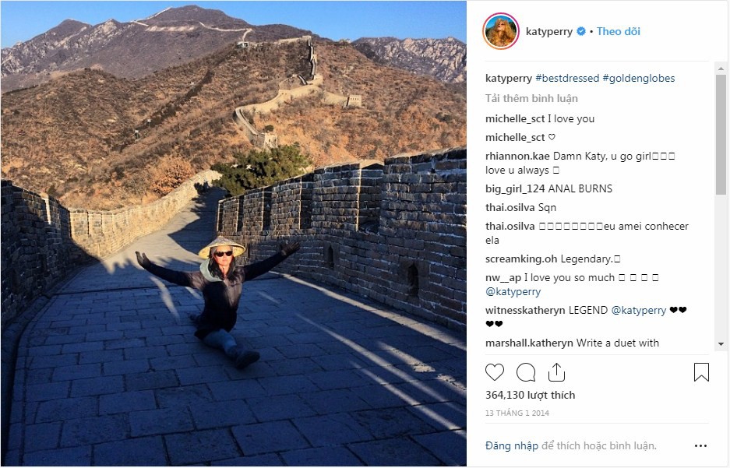This screenshot has height=468, width=730.
Task: Load more comments with Tải thêm bình luận
Action: point(531,99)
